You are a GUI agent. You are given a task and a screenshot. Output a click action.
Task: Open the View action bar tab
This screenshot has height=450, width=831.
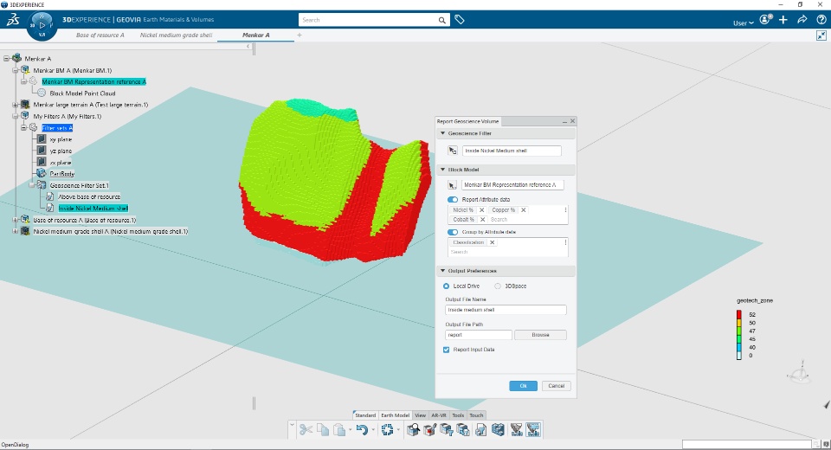pos(421,415)
